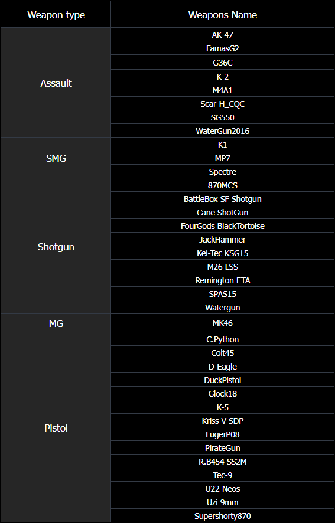Image resolution: width=335 pixels, height=523 pixels.
Task: Click the BattleBox SF Shotgun row
Action: pos(222,199)
